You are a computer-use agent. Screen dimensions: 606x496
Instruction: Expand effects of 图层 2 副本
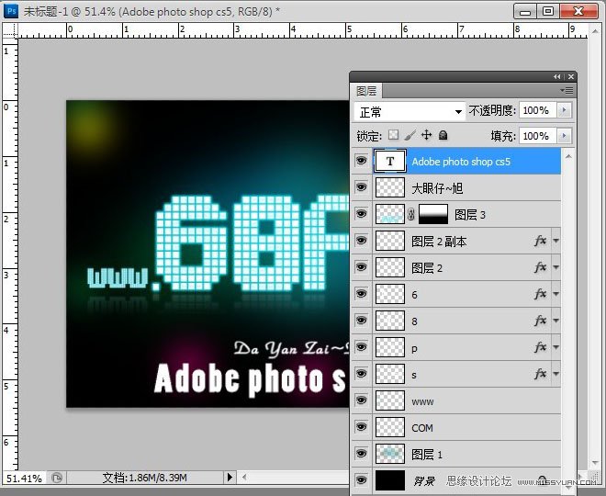556,241
